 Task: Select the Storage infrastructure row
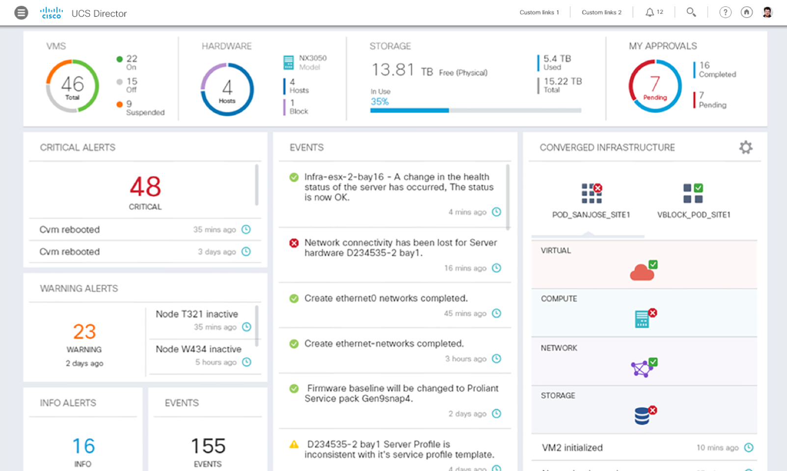tap(644, 409)
